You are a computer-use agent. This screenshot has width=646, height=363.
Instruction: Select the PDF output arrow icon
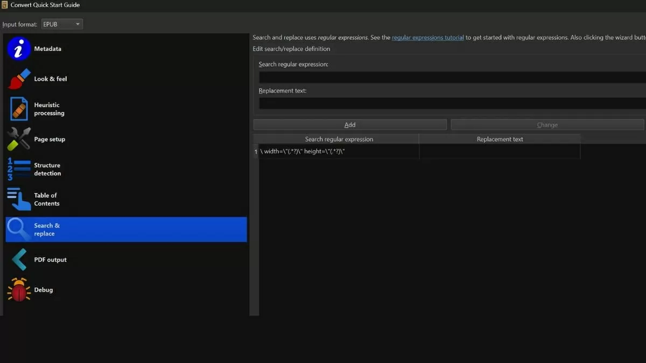pyautogui.click(x=19, y=260)
